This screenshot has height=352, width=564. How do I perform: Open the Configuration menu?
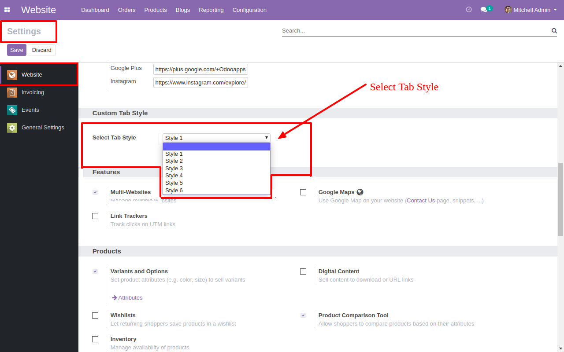(249, 10)
